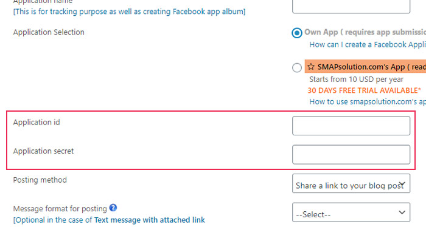Click the 'Application id' field label
Screen dimensions: 426x227
click(x=37, y=123)
